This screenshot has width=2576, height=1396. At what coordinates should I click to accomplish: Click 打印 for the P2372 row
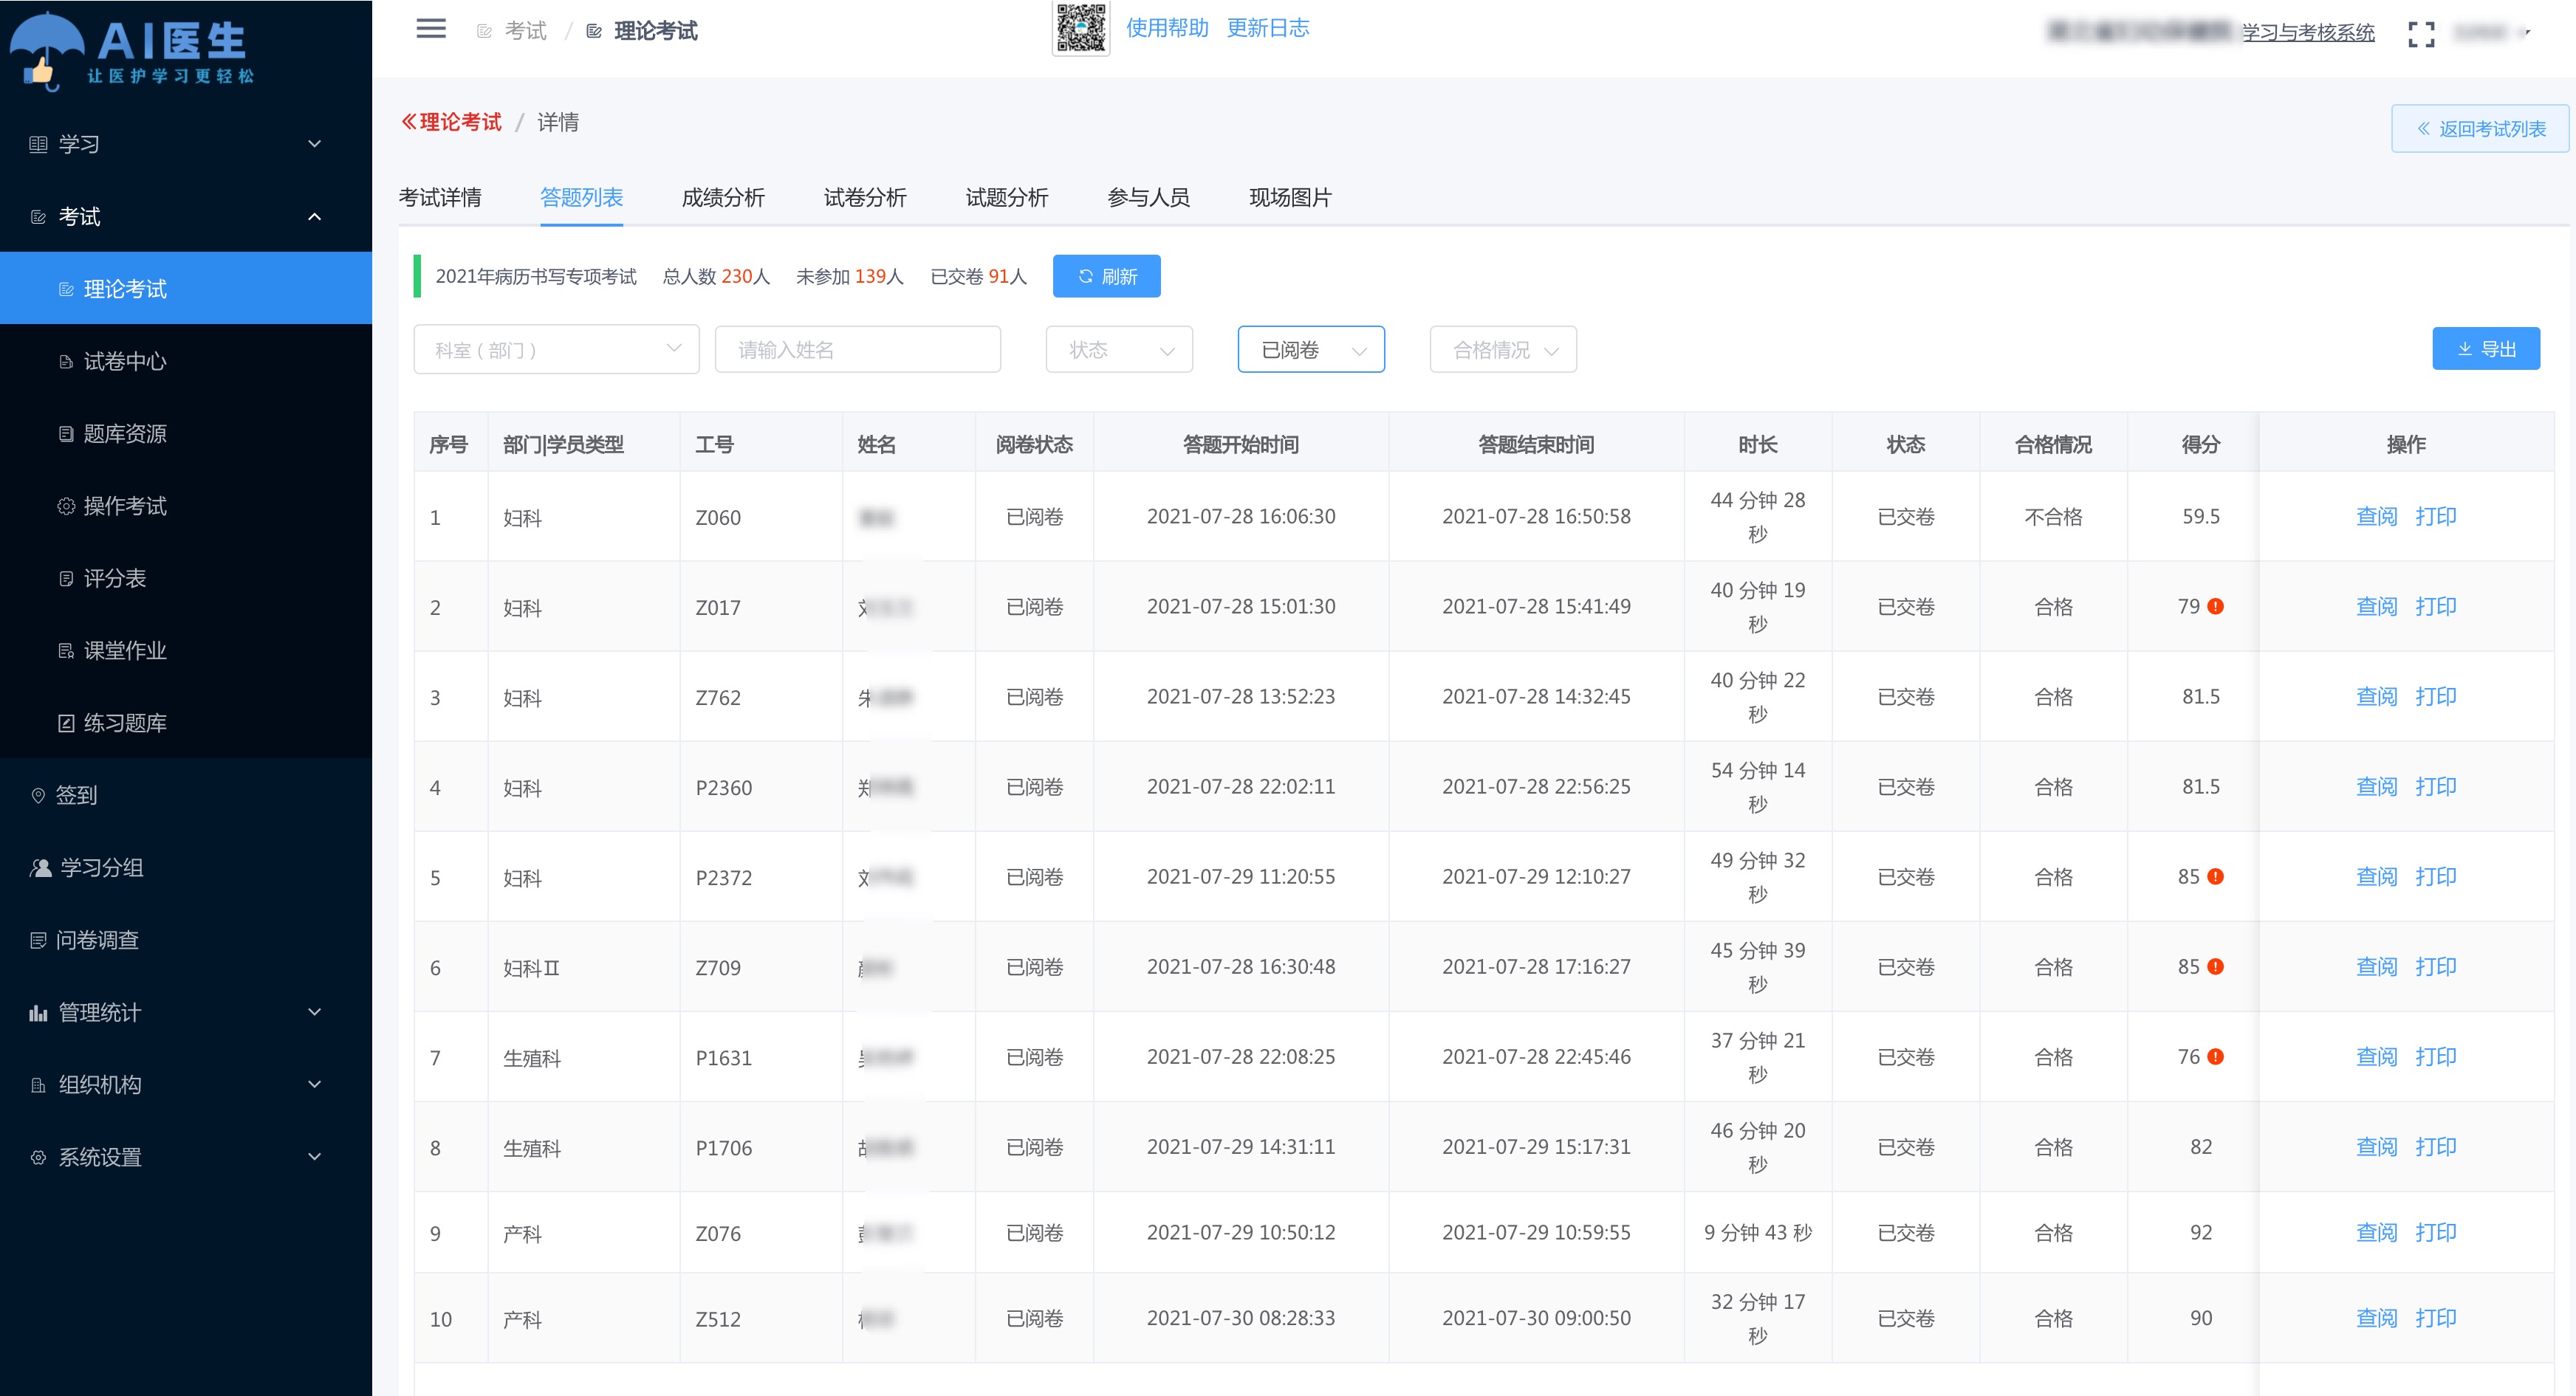point(2435,876)
